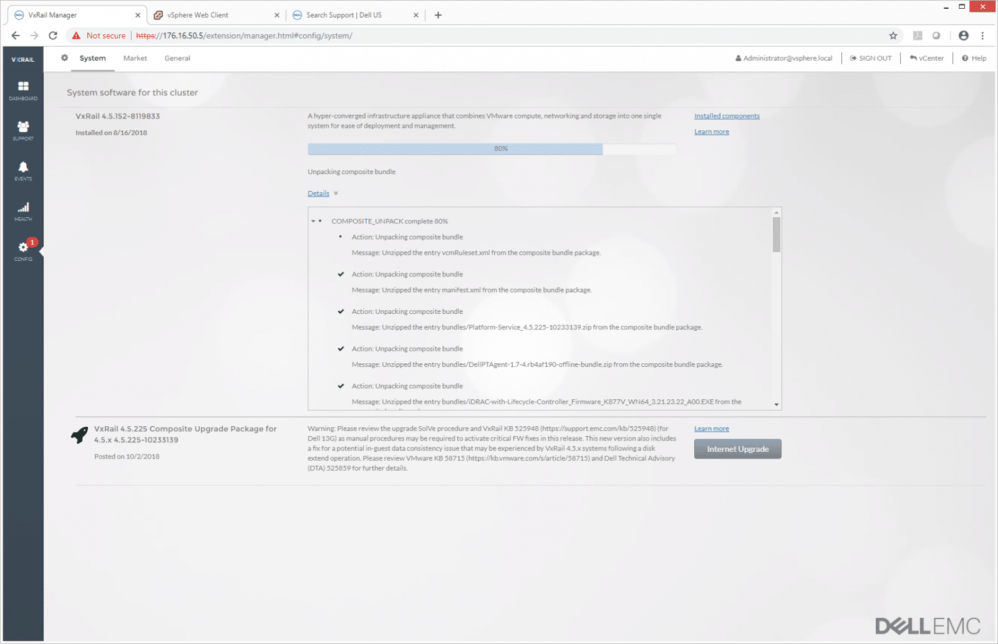Open Learn more link for VxRail 4.5.152

click(712, 132)
